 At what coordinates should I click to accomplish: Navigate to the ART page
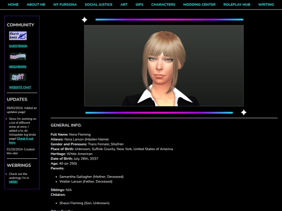point(124,5)
